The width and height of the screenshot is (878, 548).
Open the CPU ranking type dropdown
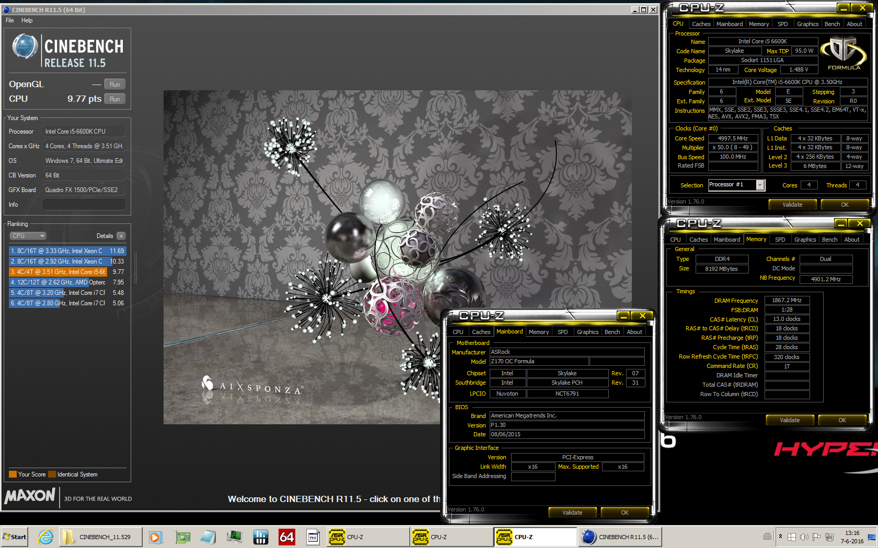click(x=28, y=236)
